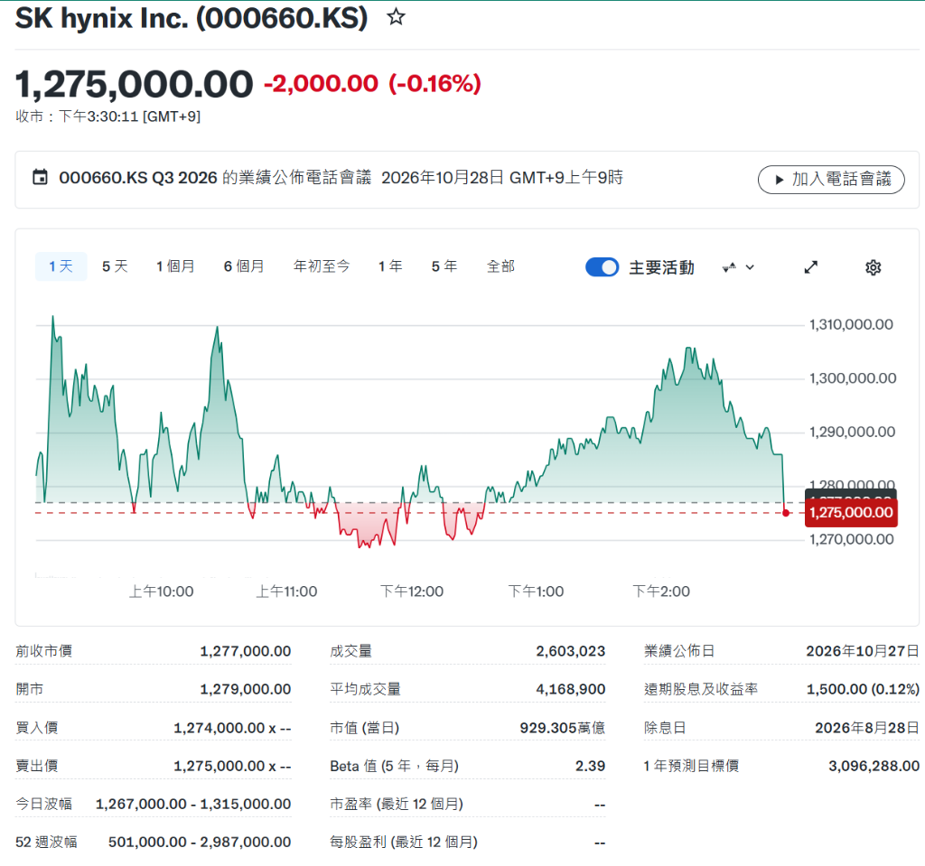Viewport: 925px width, 866px height.
Task: Click the large 1,275,000.00 price quote
Action: [x=134, y=84]
